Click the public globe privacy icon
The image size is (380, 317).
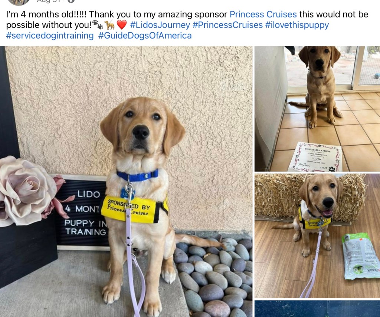pyautogui.click(x=71, y=1)
